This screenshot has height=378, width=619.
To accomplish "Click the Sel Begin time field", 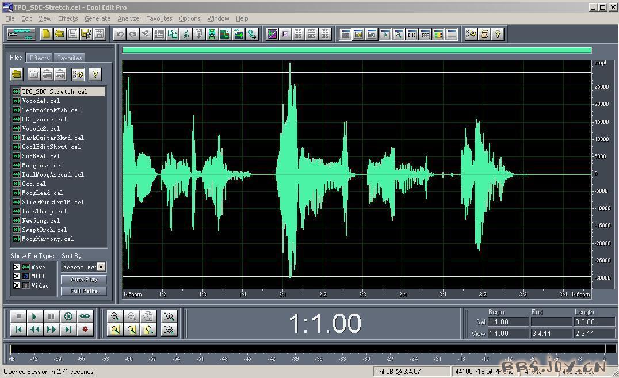I will click(508, 322).
